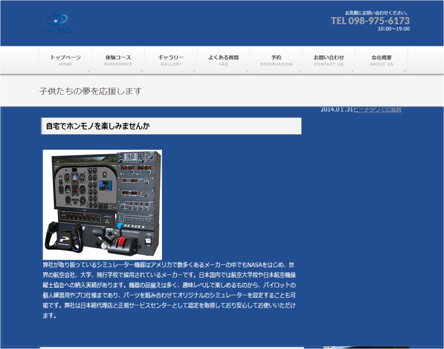Click the corner arrow on GALLERY tab

coord(194,71)
